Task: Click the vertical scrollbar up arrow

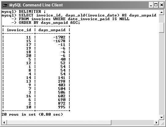Action: [x=162, y=12]
